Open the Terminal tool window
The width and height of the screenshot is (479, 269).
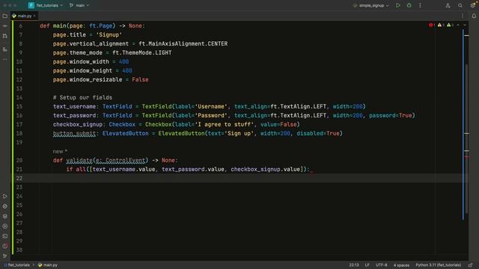(5, 236)
